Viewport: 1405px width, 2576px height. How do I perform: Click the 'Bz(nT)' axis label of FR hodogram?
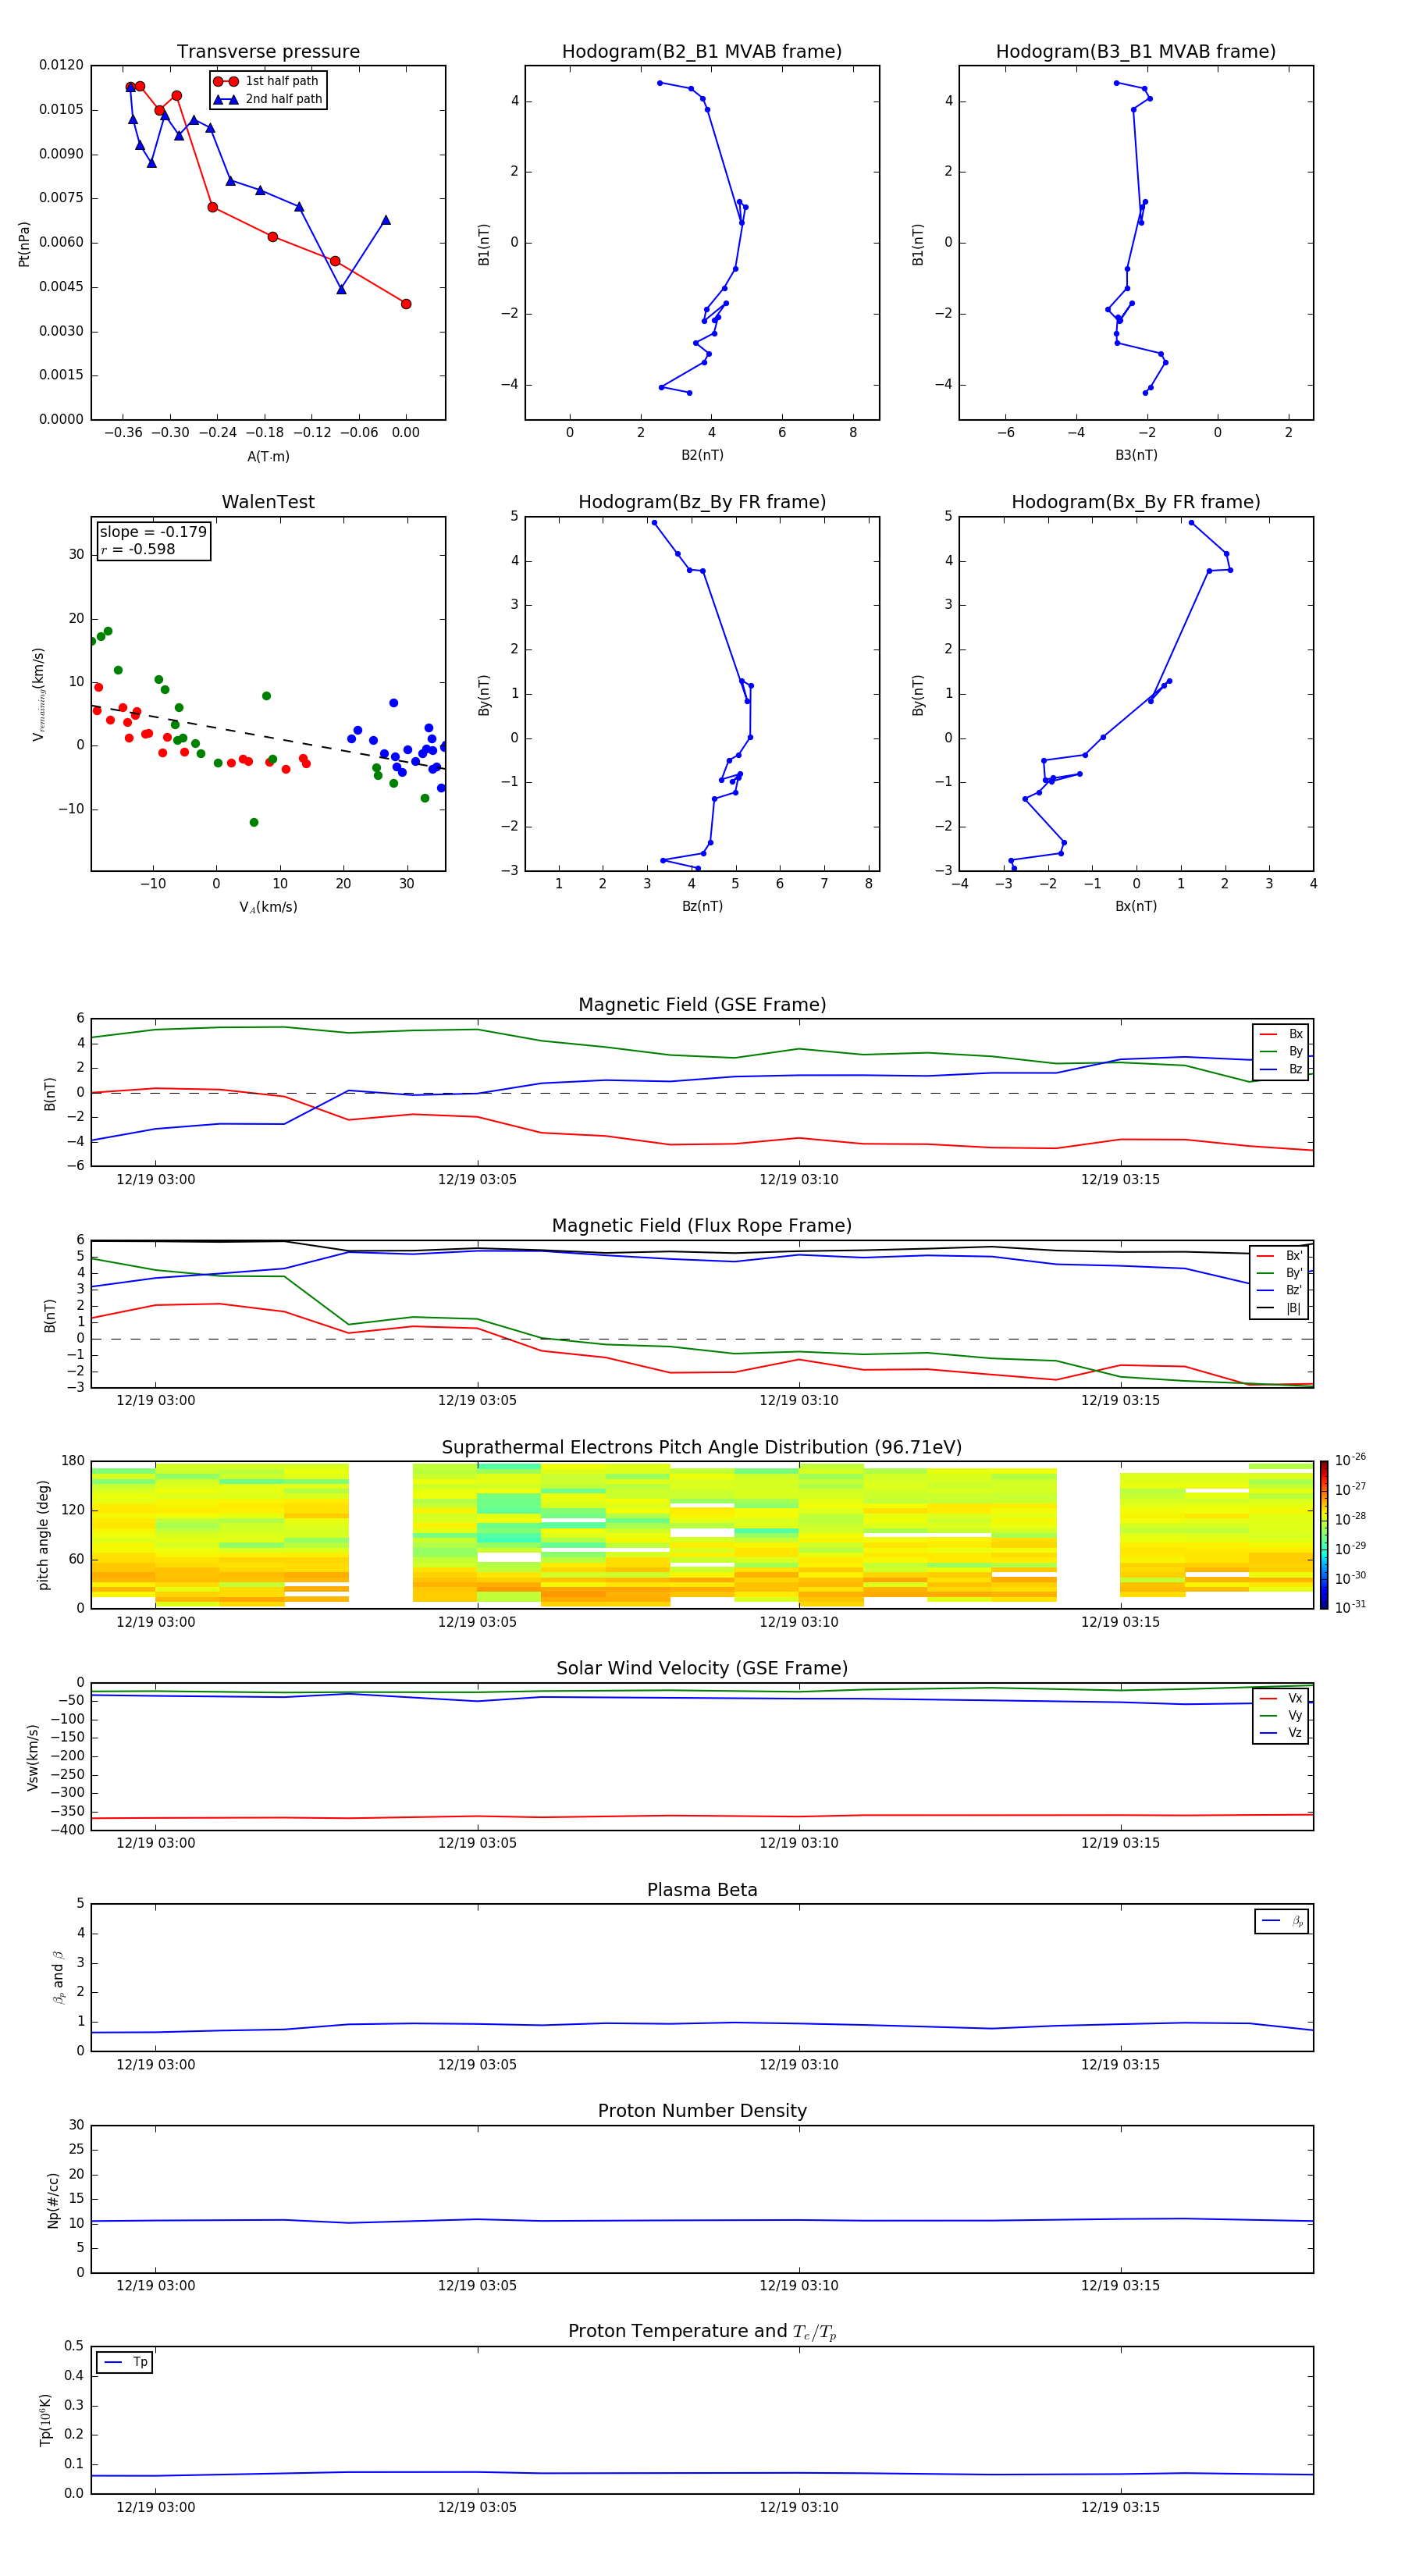pyautogui.click(x=702, y=906)
